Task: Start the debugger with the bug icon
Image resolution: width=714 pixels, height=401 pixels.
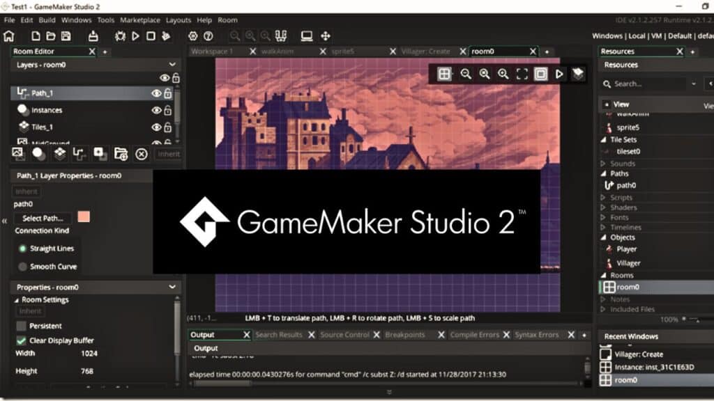Action: 120,36
